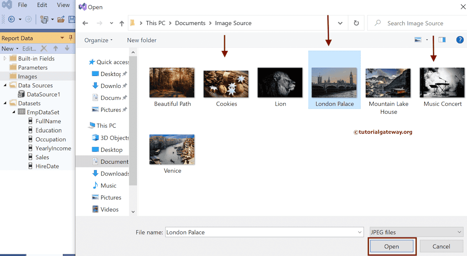Viewport: 467px width, 256px height.
Task: Open Videos folder in navigation pane
Action: 105,209
